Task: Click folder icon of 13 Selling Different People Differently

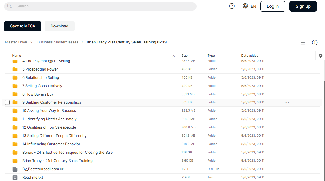Action: pyautogui.click(x=15, y=136)
